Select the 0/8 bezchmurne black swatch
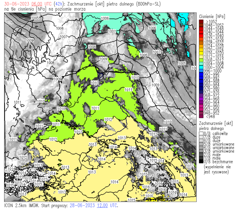235x209 pixels. 201,162
